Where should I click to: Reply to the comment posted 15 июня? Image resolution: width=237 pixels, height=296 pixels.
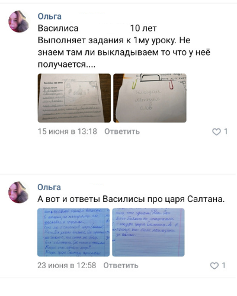click(122, 131)
